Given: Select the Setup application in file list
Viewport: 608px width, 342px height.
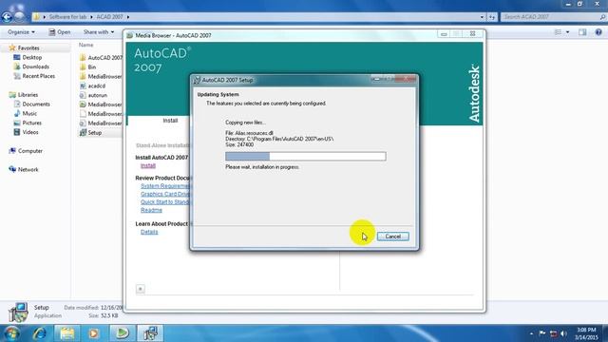Looking at the screenshot, I should (x=95, y=132).
